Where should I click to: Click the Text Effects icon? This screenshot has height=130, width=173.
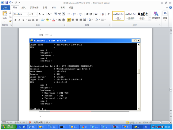pos(42,20)
